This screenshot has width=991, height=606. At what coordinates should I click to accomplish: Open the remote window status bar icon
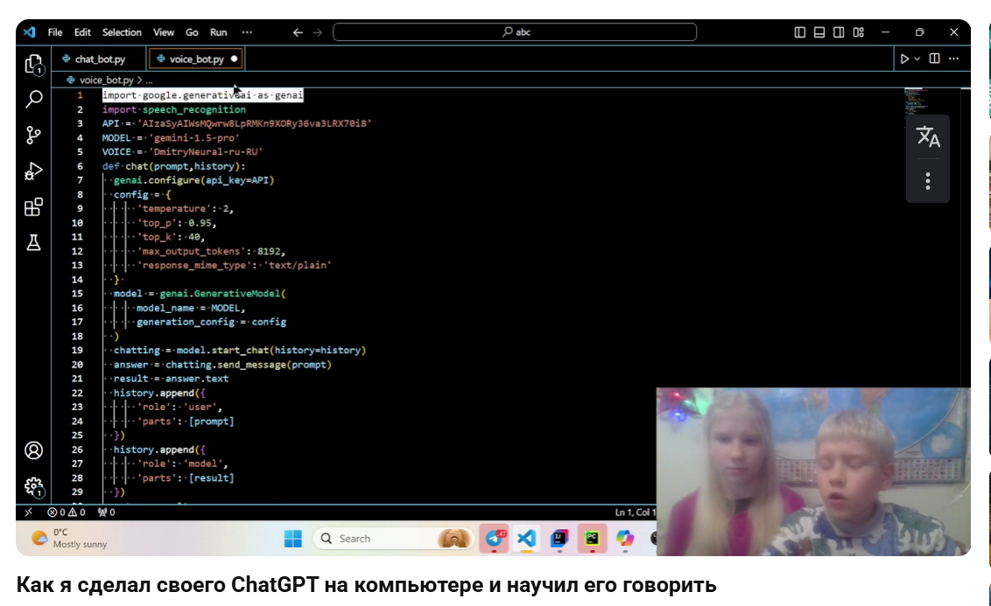(x=28, y=512)
